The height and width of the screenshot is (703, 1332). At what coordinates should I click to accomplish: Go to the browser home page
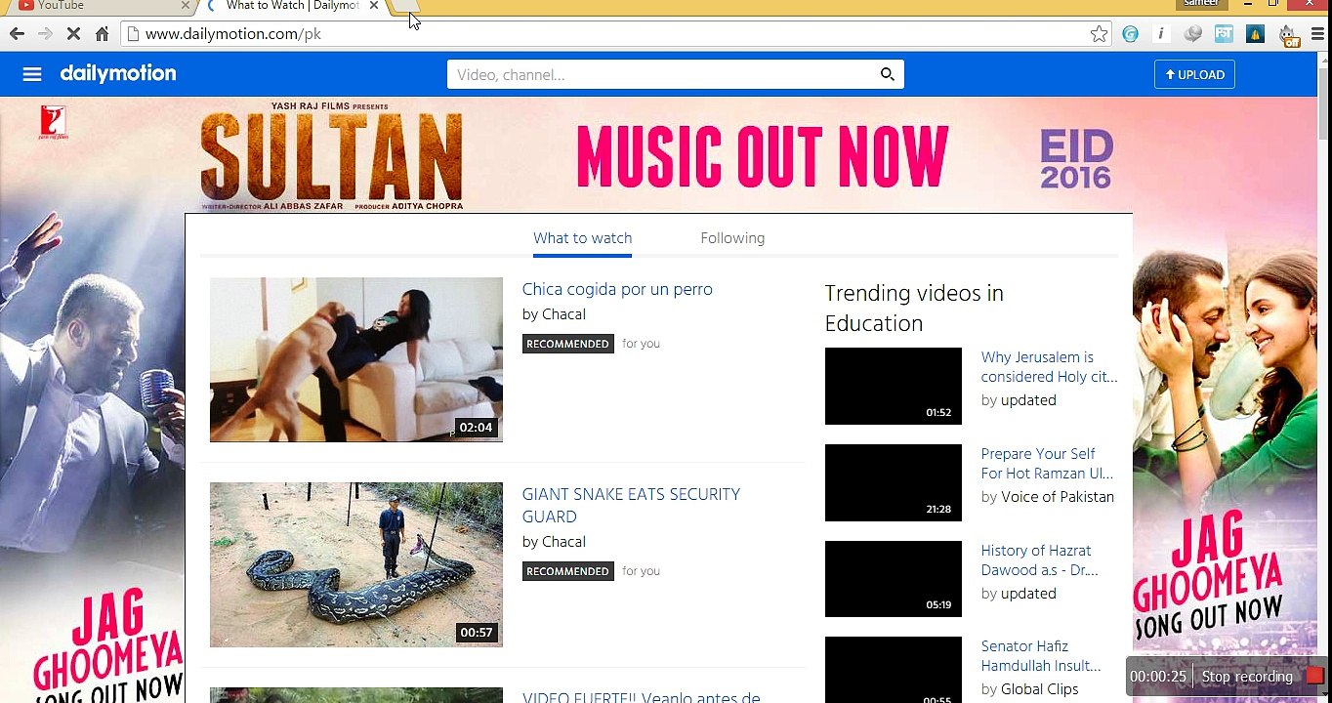tap(102, 34)
